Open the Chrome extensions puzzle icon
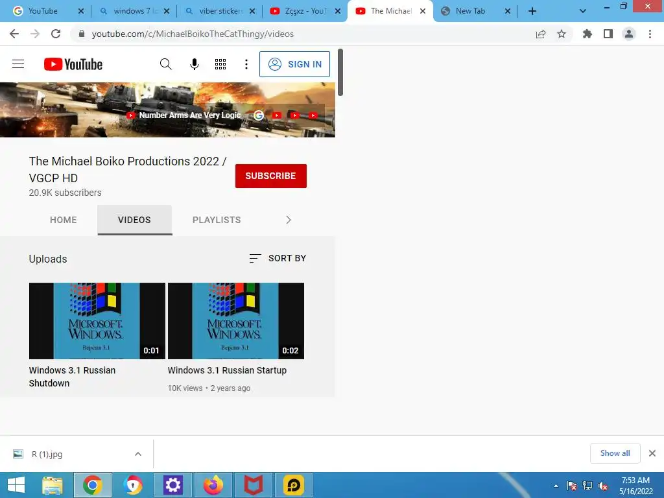 point(587,34)
